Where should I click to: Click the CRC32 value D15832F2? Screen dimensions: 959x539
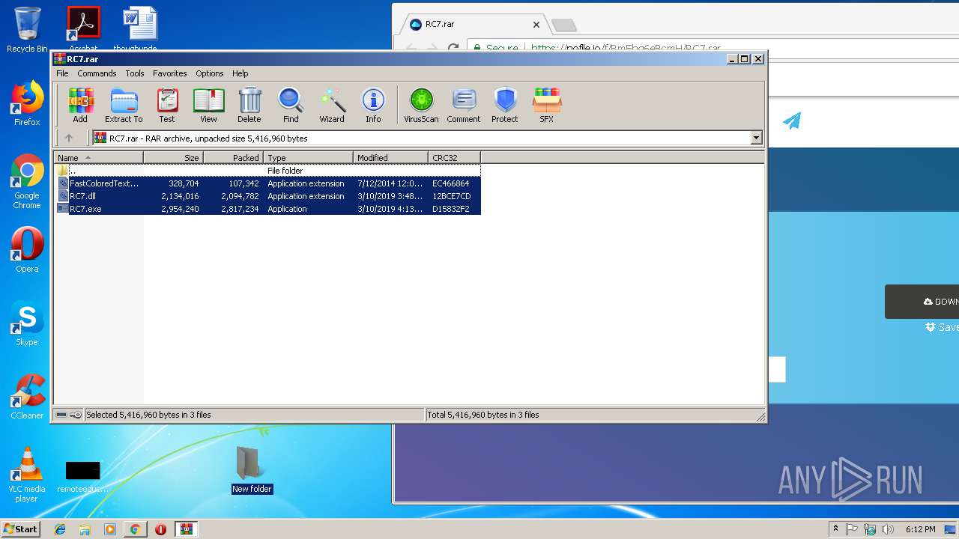[x=451, y=209]
